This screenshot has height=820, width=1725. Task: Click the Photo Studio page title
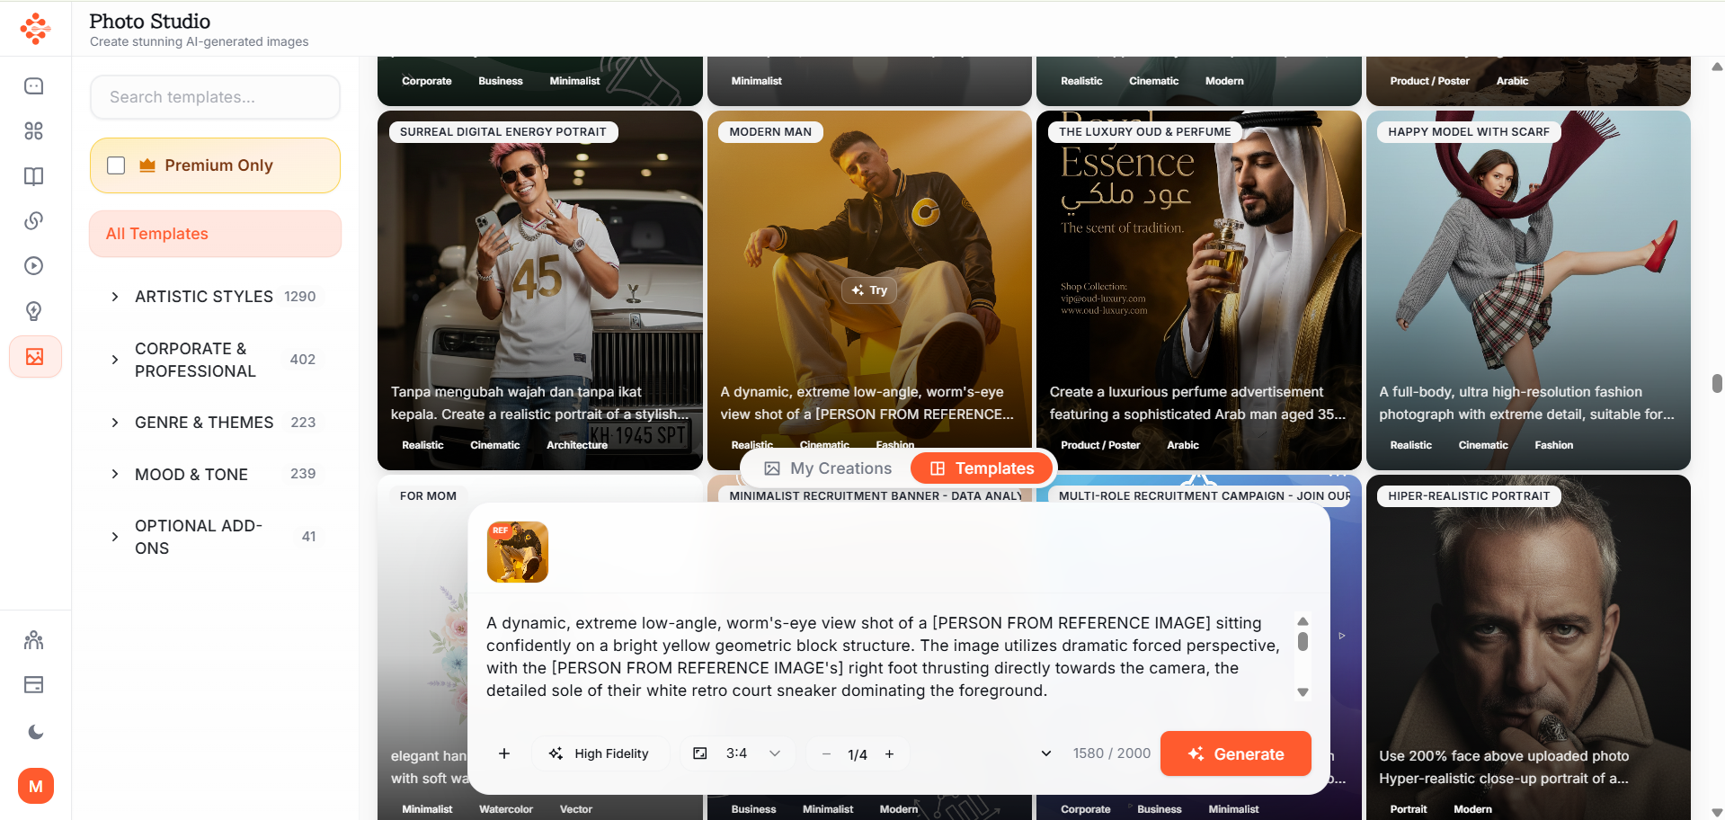[x=150, y=22]
